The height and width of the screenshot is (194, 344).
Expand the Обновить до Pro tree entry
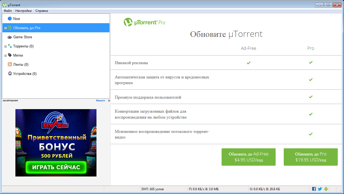(x=5, y=28)
